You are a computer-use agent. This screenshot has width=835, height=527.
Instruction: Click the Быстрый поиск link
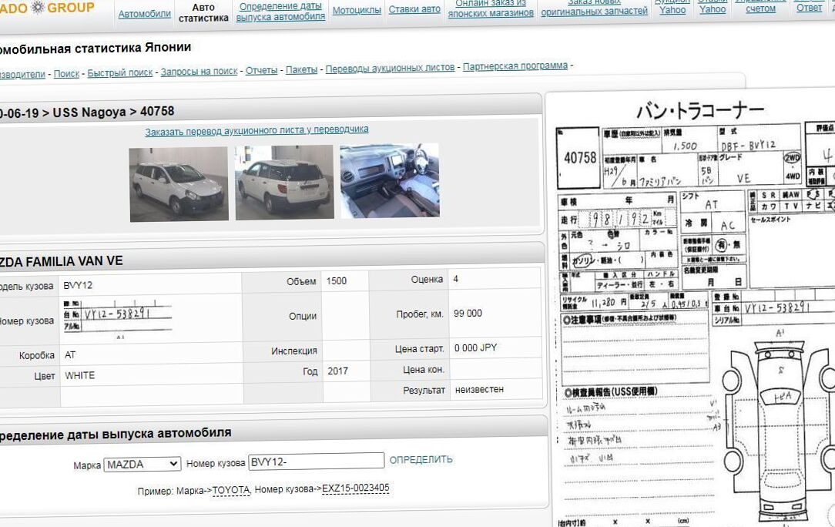[x=120, y=73]
